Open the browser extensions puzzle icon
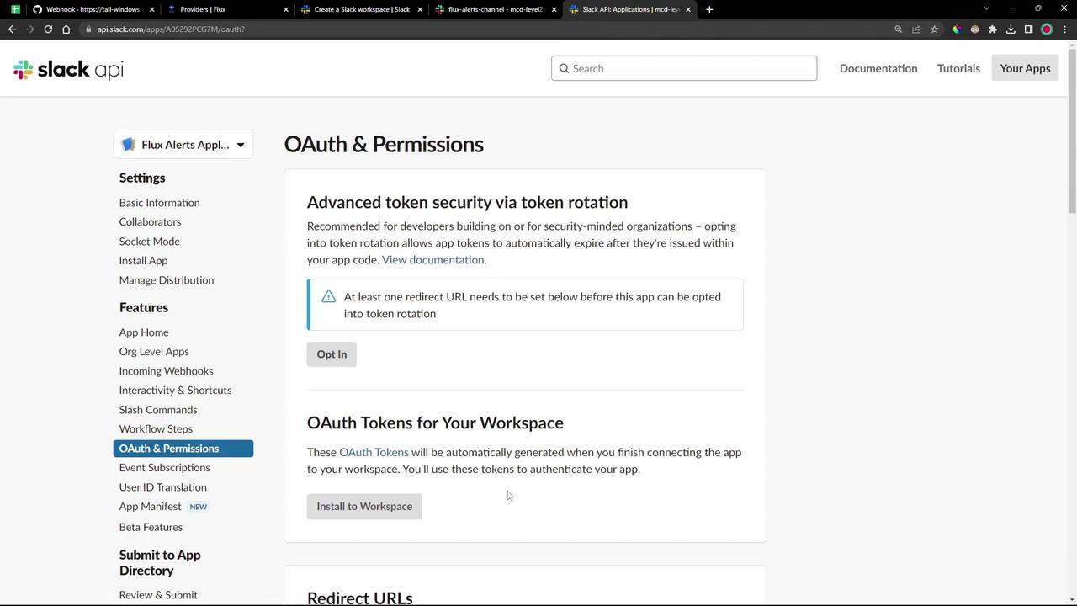 [993, 29]
